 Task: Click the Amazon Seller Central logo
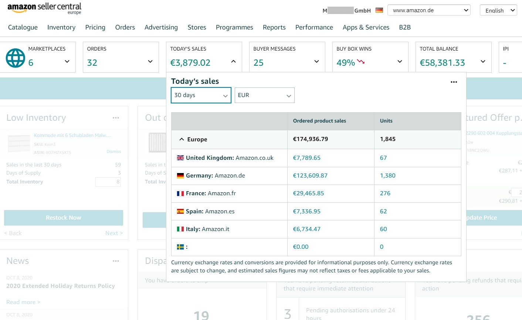point(44,8)
